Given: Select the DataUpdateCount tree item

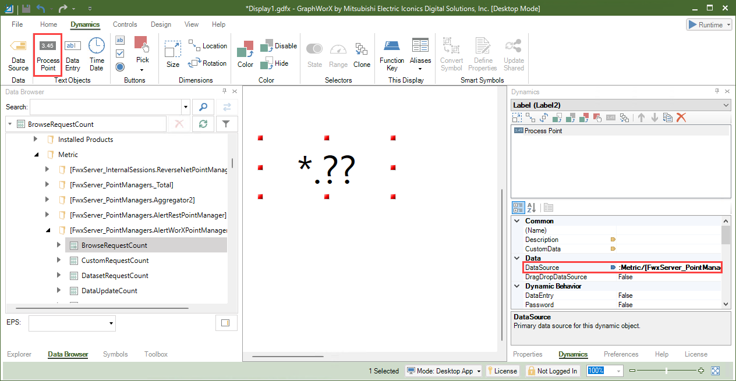Looking at the screenshot, I should coord(109,291).
